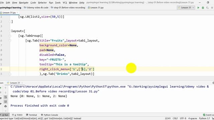Image resolution: width=214 pixels, height=120 pixels.
Task: Open the Code menu
Action: click(33, 3)
